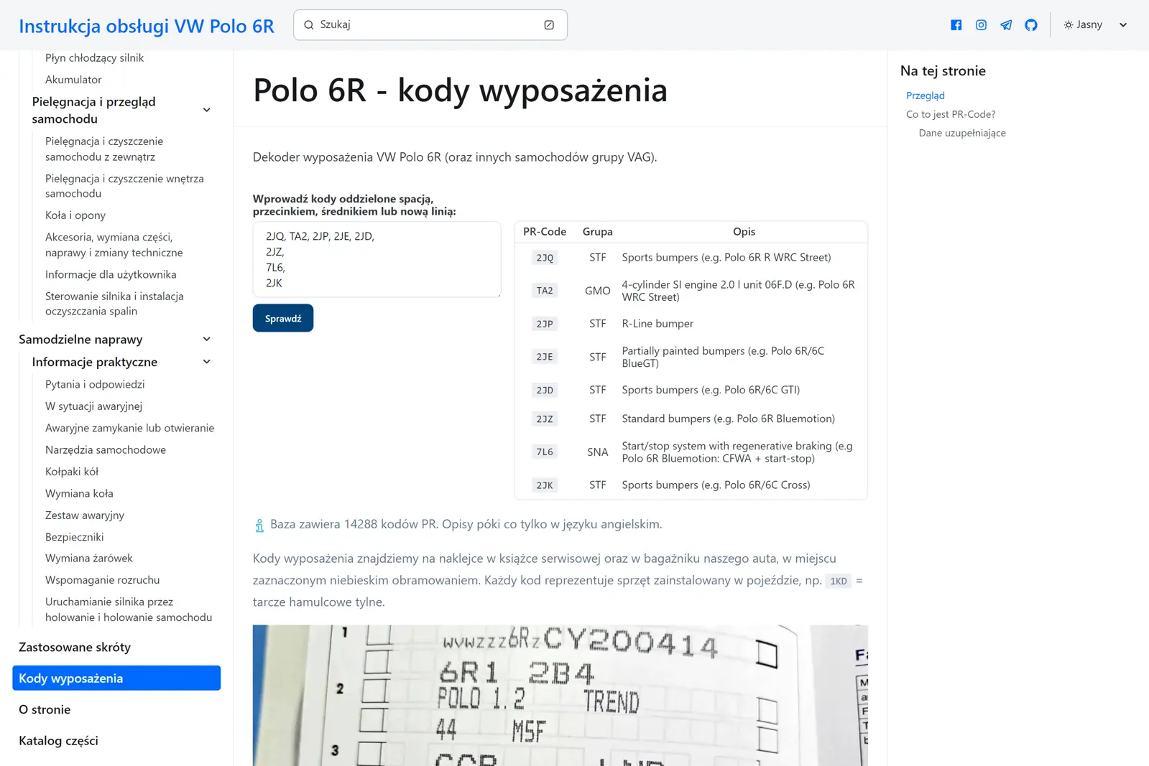Click the Opis column header
Image resolution: width=1149 pixels, height=766 pixels.
(744, 232)
